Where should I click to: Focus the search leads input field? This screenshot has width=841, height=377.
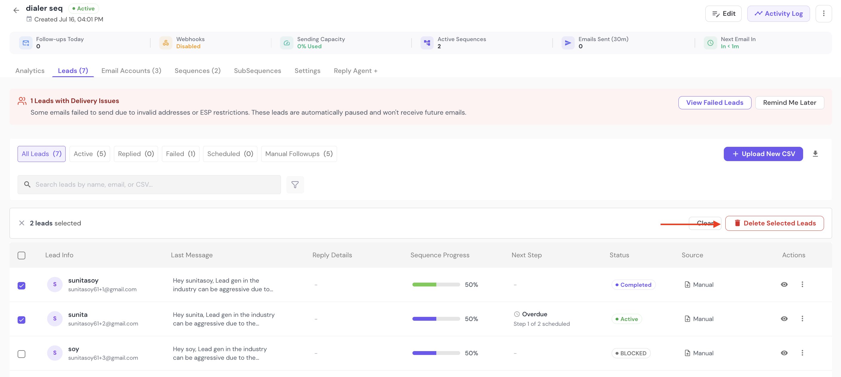[x=149, y=185]
